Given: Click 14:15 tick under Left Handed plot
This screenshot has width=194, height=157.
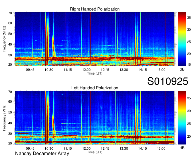Looking at the screenshot, I should tap(142, 148).
